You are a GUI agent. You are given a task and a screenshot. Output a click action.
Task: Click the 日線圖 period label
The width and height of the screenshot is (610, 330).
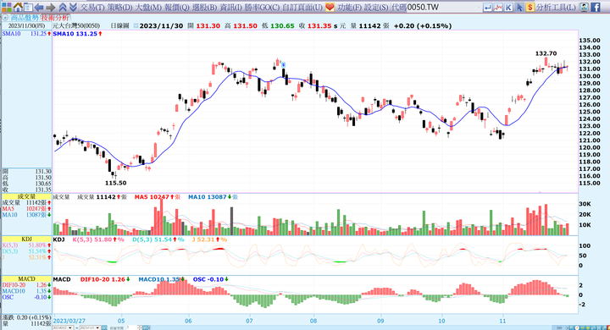[119, 25]
